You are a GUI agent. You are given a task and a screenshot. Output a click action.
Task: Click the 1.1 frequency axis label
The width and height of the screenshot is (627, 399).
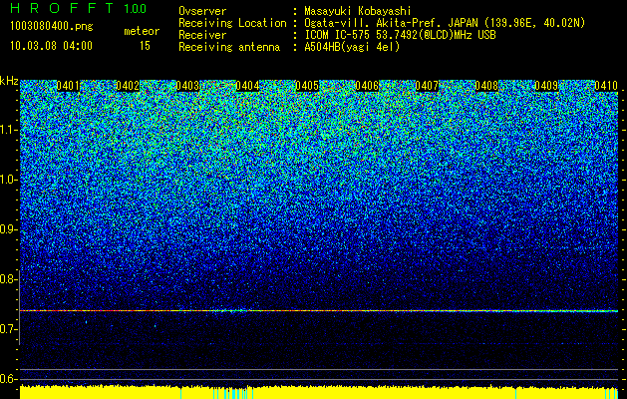(9, 130)
